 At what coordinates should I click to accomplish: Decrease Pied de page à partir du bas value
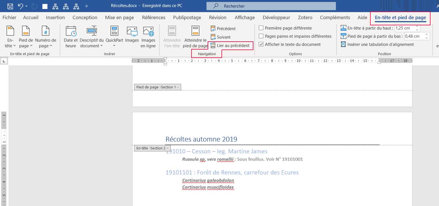tap(427, 38)
